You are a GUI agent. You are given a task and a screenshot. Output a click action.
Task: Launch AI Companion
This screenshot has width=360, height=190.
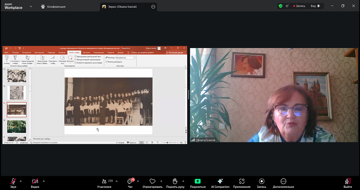point(220,182)
